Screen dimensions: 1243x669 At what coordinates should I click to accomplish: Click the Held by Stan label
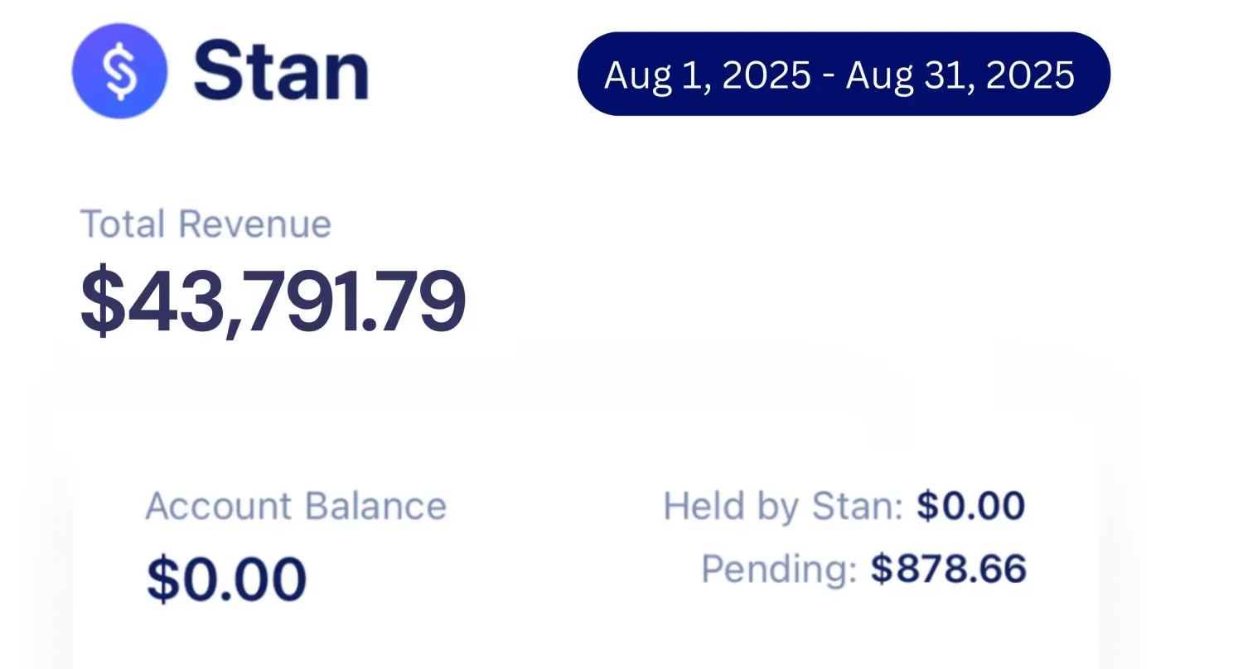pyautogui.click(x=782, y=506)
